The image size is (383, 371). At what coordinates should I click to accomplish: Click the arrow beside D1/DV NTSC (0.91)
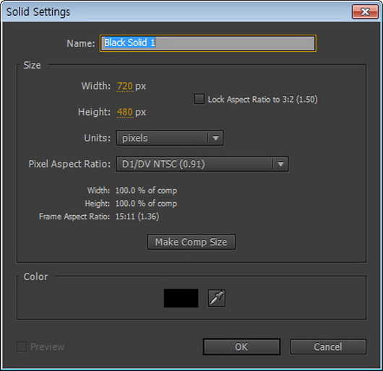280,164
